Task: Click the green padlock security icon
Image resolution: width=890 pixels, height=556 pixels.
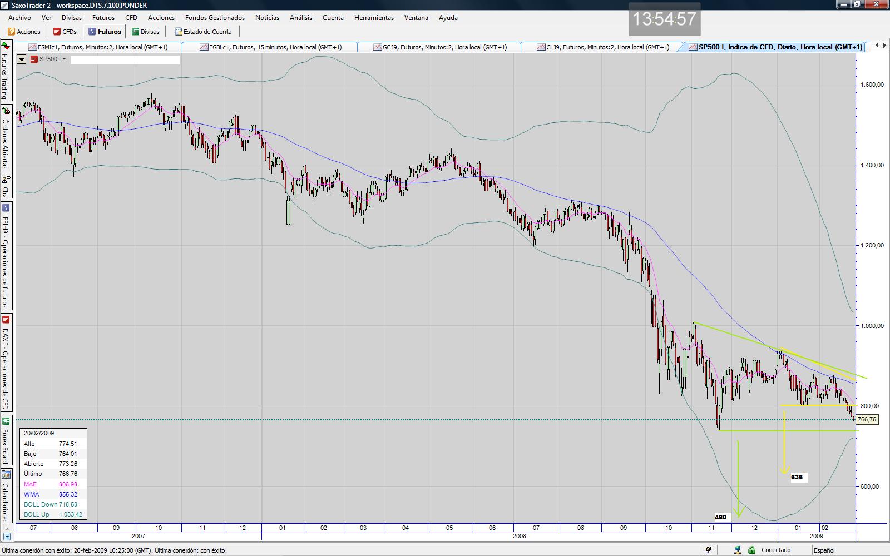Action: [x=751, y=550]
